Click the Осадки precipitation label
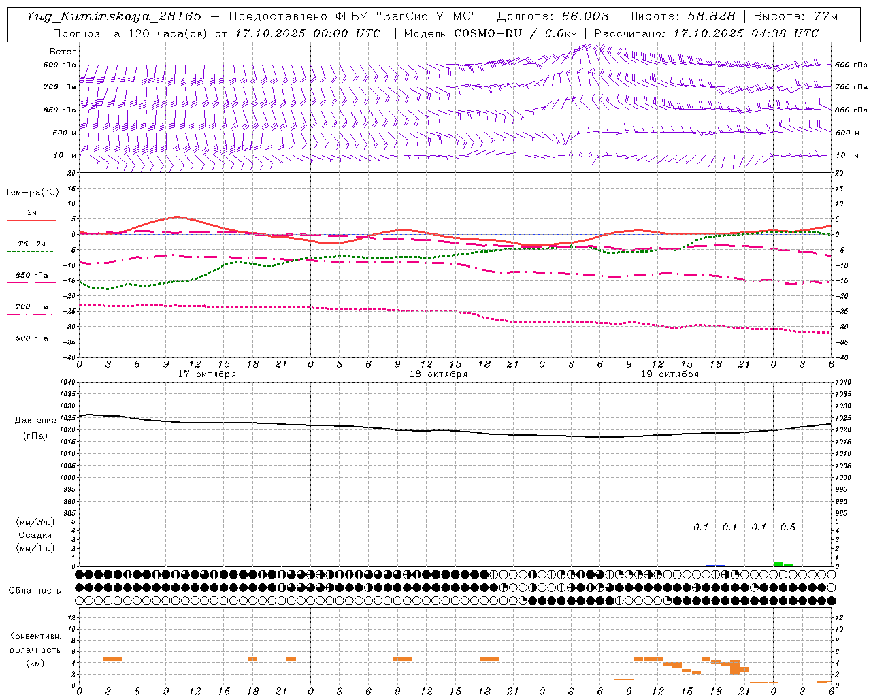The width and height of the screenshot is (871, 697). tap(35, 535)
